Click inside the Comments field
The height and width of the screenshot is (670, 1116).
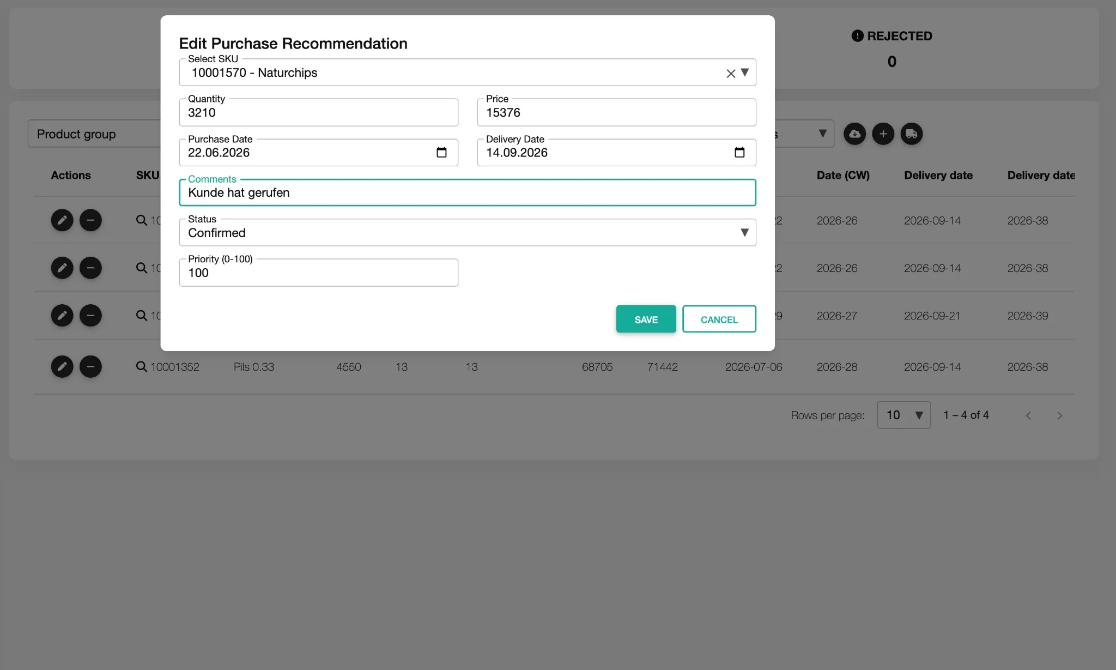[468, 192]
